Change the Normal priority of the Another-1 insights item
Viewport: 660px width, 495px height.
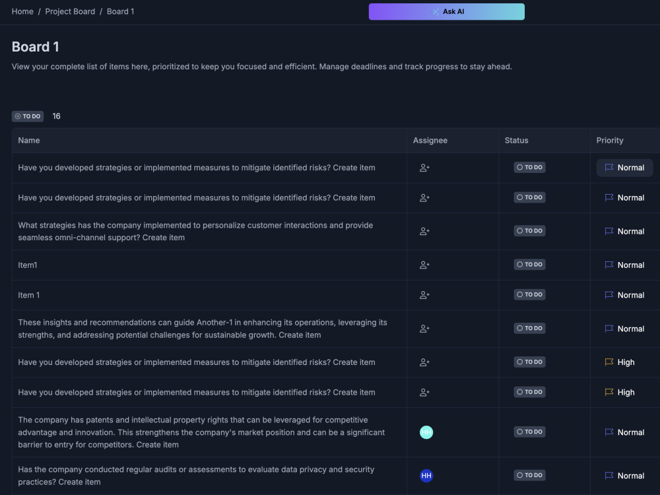(624, 329)
